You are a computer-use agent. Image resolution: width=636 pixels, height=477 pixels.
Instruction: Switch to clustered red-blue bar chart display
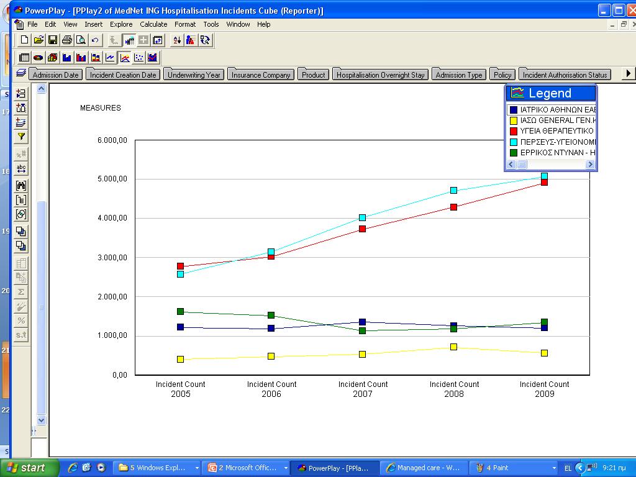click(x=81, y=58)
